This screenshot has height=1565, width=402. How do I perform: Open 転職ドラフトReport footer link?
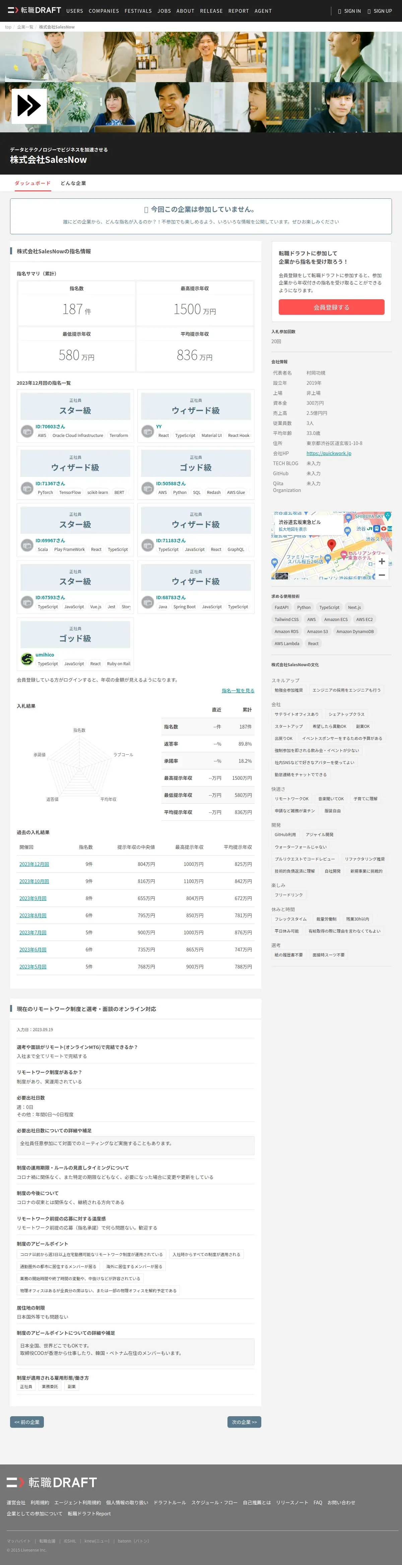[89, 1513]
